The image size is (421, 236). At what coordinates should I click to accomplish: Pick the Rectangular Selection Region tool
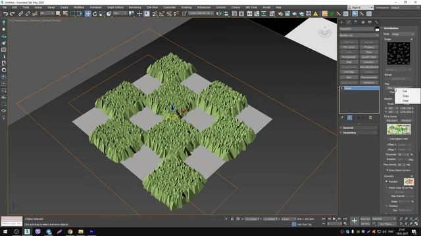(73, 13)
